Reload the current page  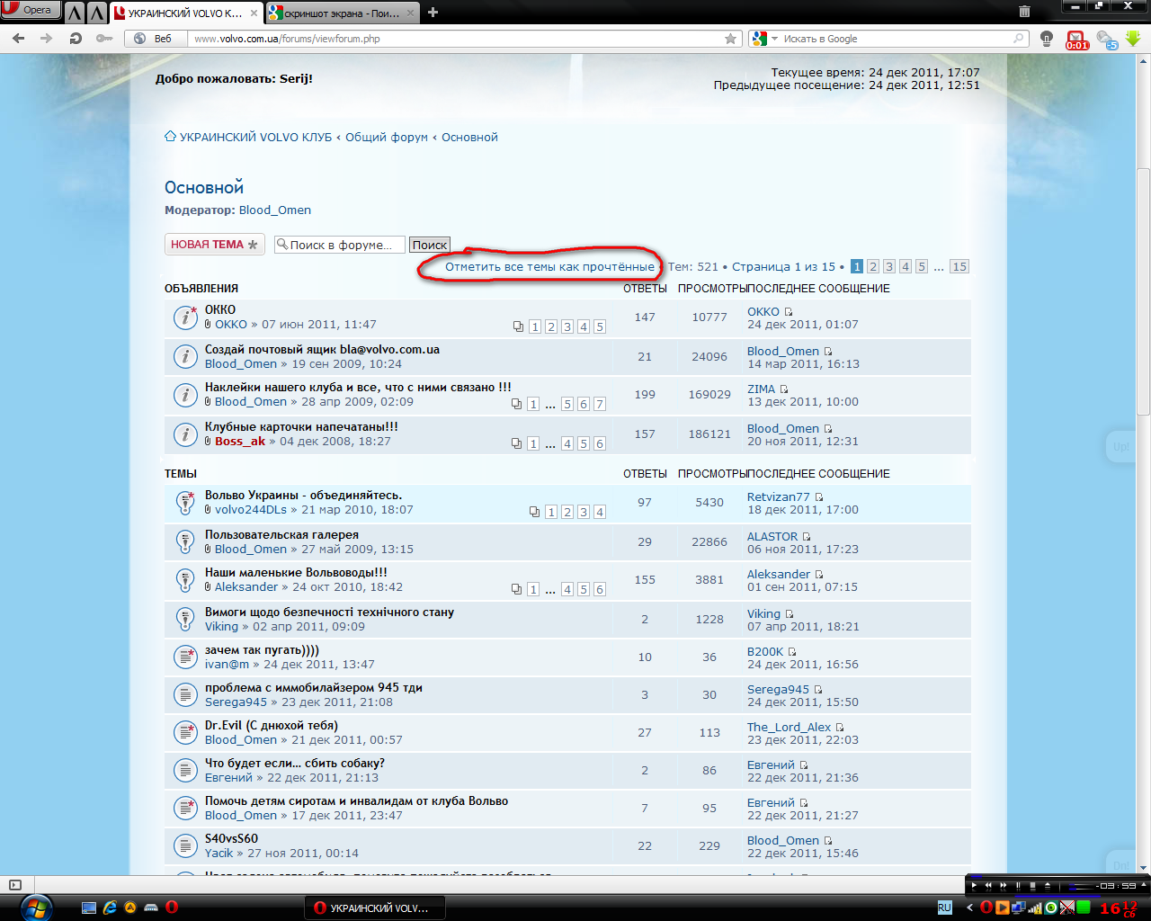coord(76,39)
